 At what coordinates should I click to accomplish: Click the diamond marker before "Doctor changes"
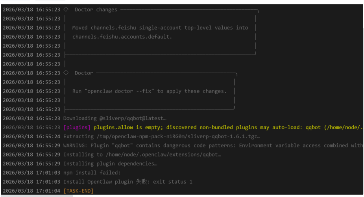click(66, 9)
